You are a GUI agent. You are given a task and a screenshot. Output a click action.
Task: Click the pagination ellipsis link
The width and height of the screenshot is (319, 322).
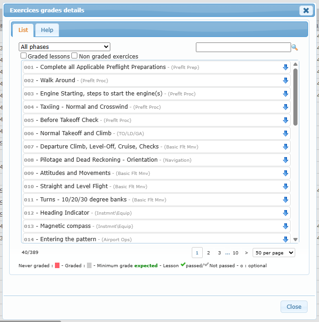[227, 253]
